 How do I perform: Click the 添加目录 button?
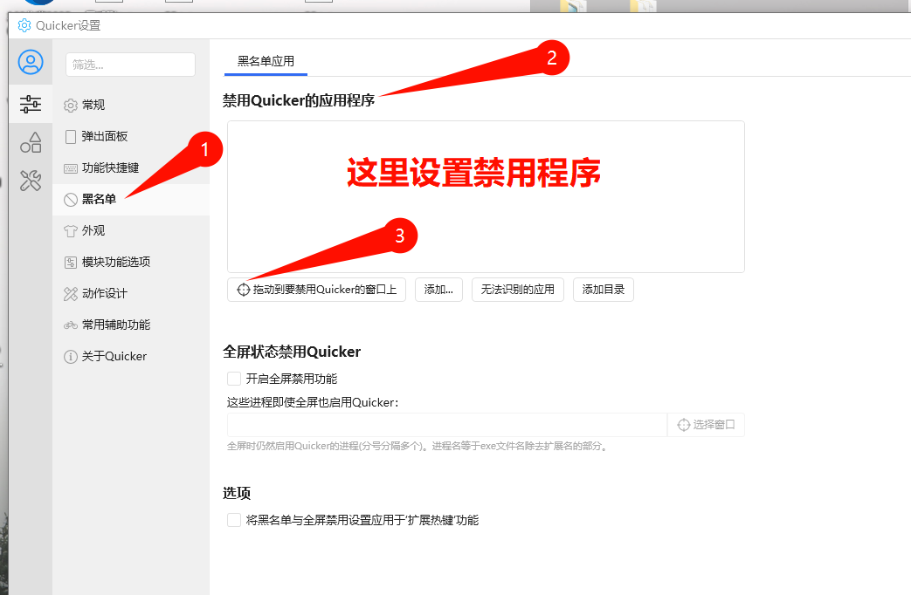click(x=603, y=289)
